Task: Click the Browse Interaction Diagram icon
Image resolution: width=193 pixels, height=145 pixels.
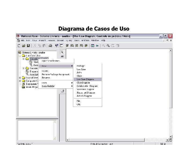Action: pyautogui.click(x=72, y=46)
